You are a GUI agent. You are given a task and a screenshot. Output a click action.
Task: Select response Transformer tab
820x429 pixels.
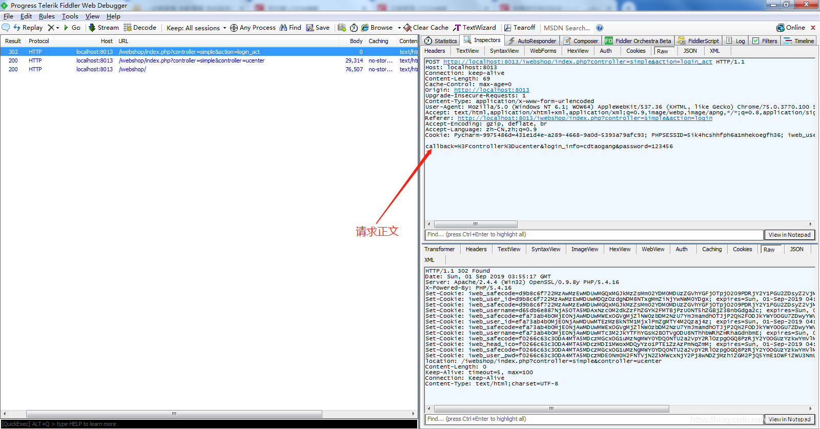(439, 249)
